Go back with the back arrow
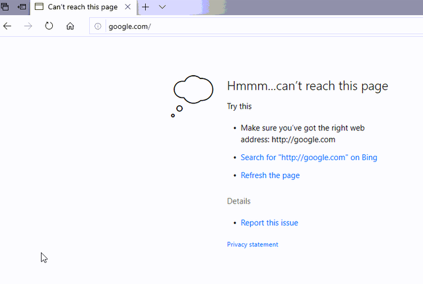The height and width of the screenshot is (284, 423). 7,26
